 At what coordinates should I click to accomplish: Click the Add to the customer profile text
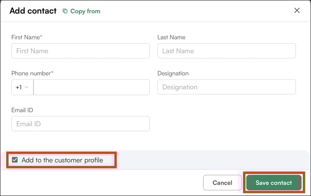tap(62, 160)
